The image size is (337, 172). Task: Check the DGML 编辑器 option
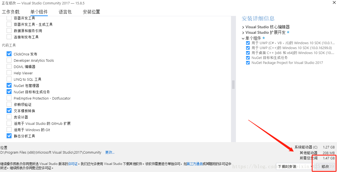[9, 66]
